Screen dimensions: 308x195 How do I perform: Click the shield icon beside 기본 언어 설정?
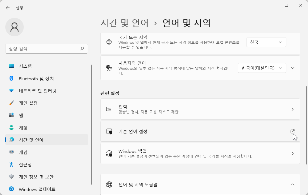pos(109,131)
